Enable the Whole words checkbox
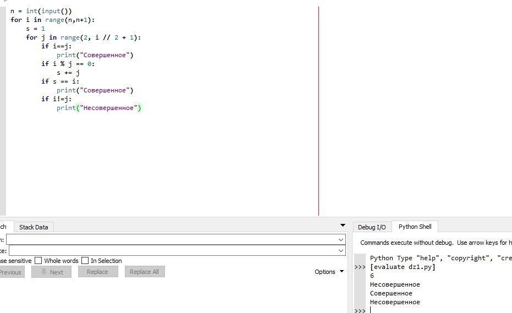 tap(38, 261)
